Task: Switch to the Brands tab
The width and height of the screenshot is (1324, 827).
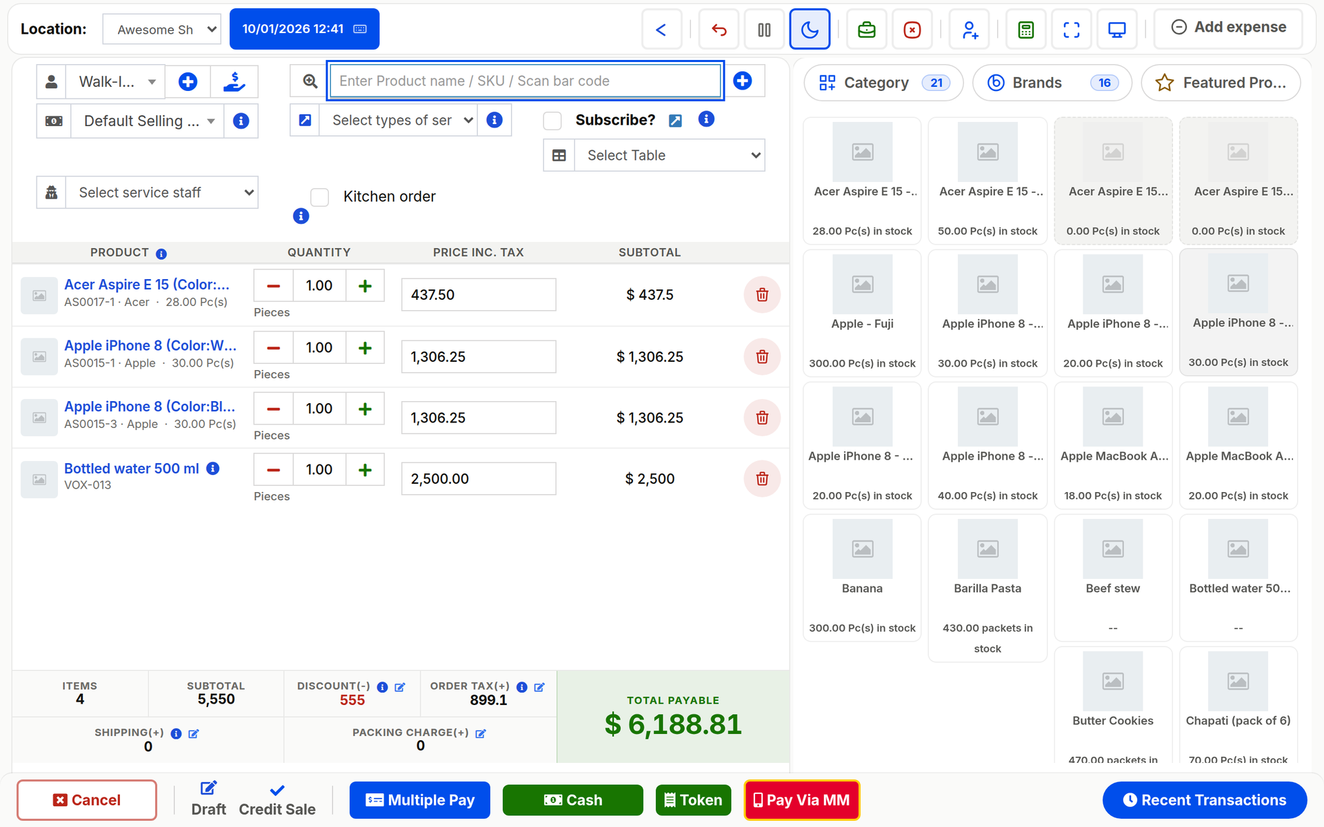Action: (1052, 83)
